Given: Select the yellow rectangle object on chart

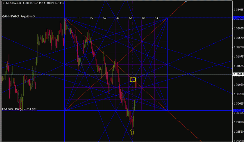Looking at the screenshot, I should (x=133, y=80).
